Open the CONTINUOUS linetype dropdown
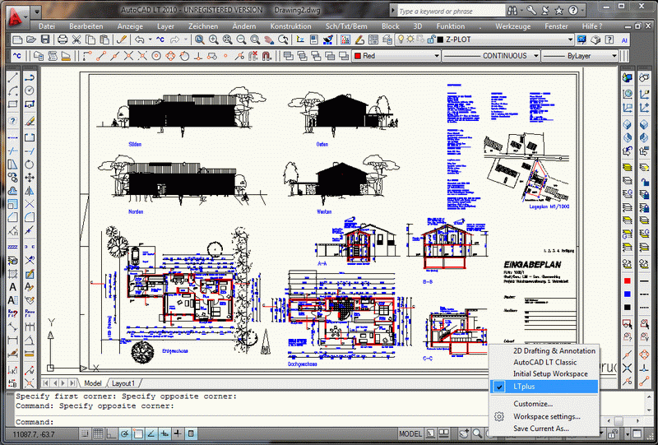The height and width of the screenshot is (445, 658). pos(536,56)
